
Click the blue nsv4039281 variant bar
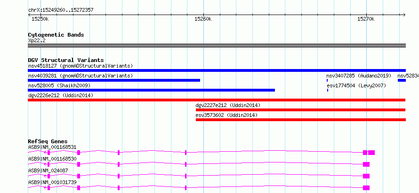pyautogui.click(x=114, y=80)
